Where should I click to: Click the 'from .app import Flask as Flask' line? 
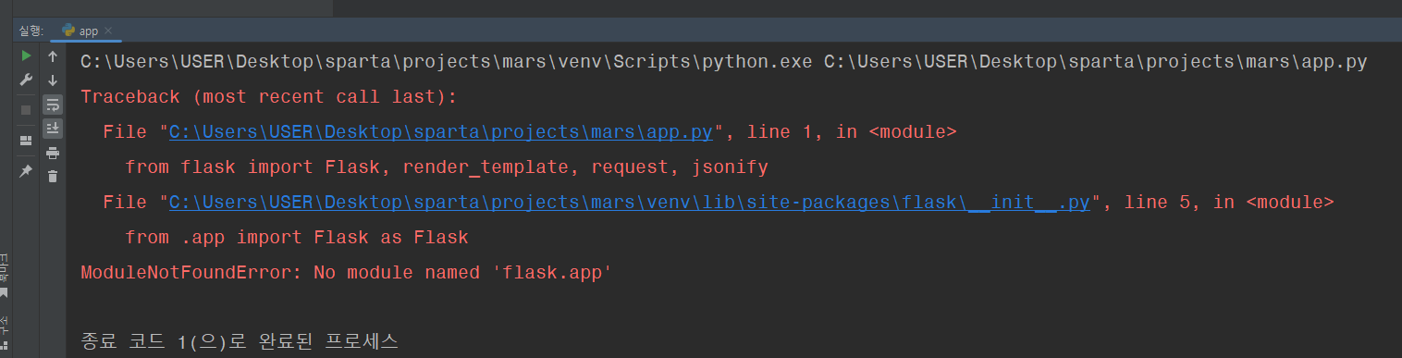pyautogui.click(x=297, y=238)
